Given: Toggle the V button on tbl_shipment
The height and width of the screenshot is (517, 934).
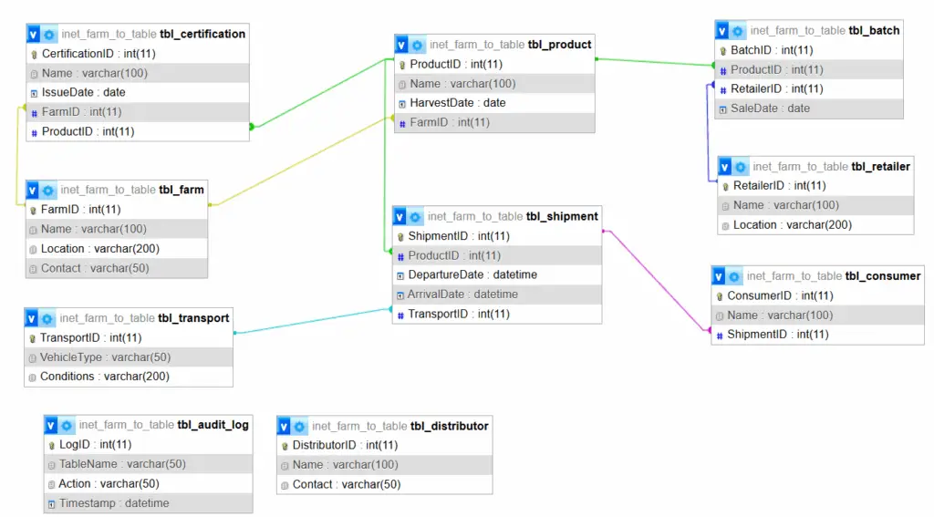Looking at the screenshot, I should (x=400, y=217).
